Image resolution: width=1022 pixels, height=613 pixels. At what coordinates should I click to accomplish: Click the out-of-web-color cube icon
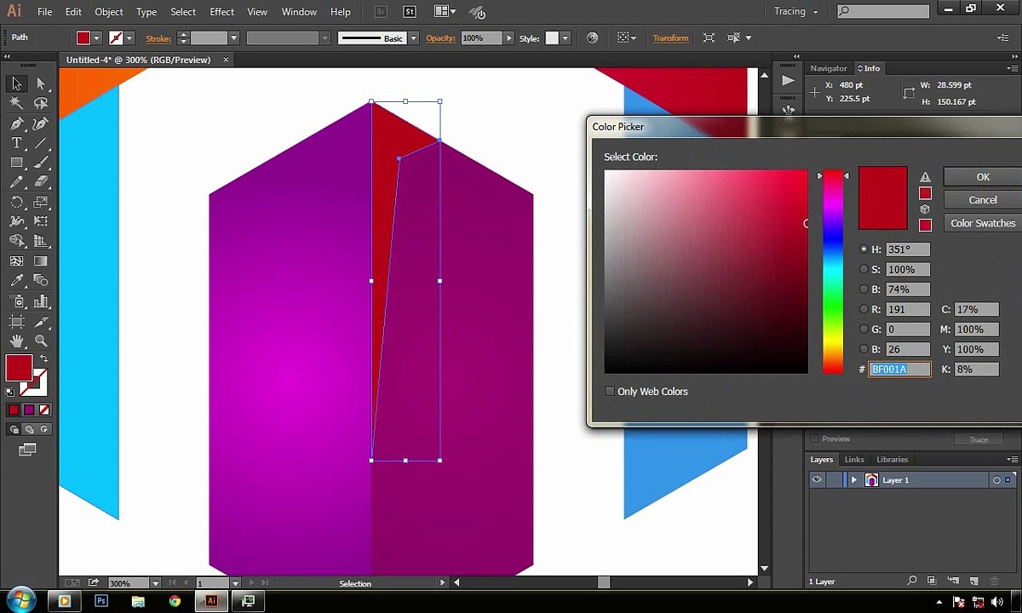925,209
